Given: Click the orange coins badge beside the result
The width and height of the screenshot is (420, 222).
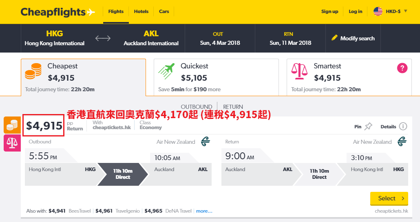Looking at the screenshot, I should (x=12, y=125).
